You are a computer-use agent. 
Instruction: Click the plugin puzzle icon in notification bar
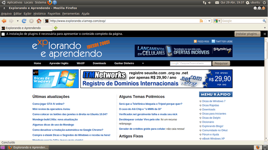tap(3, 34)
